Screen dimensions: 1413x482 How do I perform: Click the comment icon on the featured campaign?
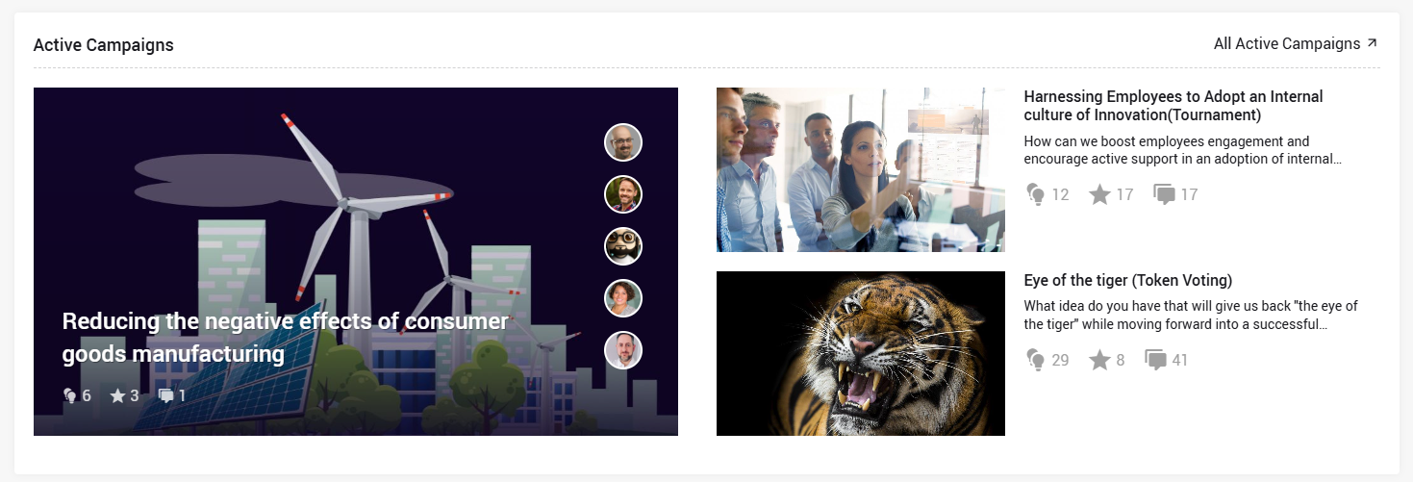click(166, 395)
